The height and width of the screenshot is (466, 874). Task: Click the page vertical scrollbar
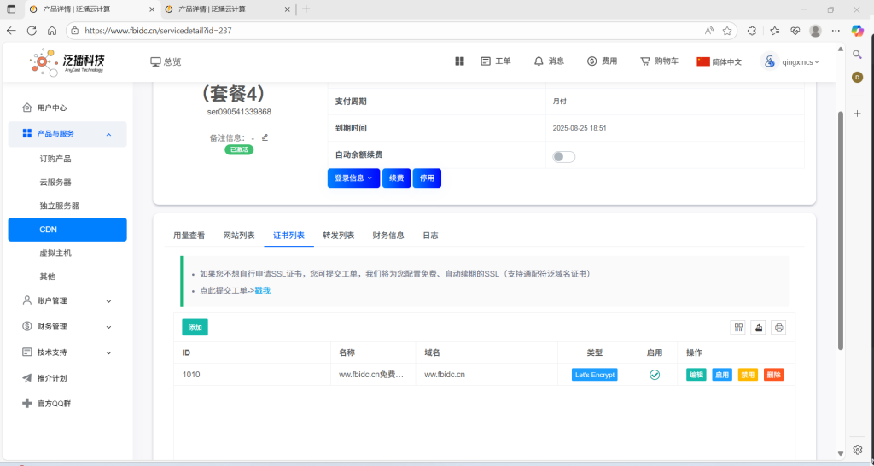tap(841, 230)
